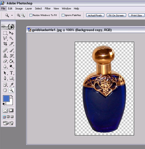
Task: Enable Resize Windows To Fit checkbox
Action: (31, 15)
